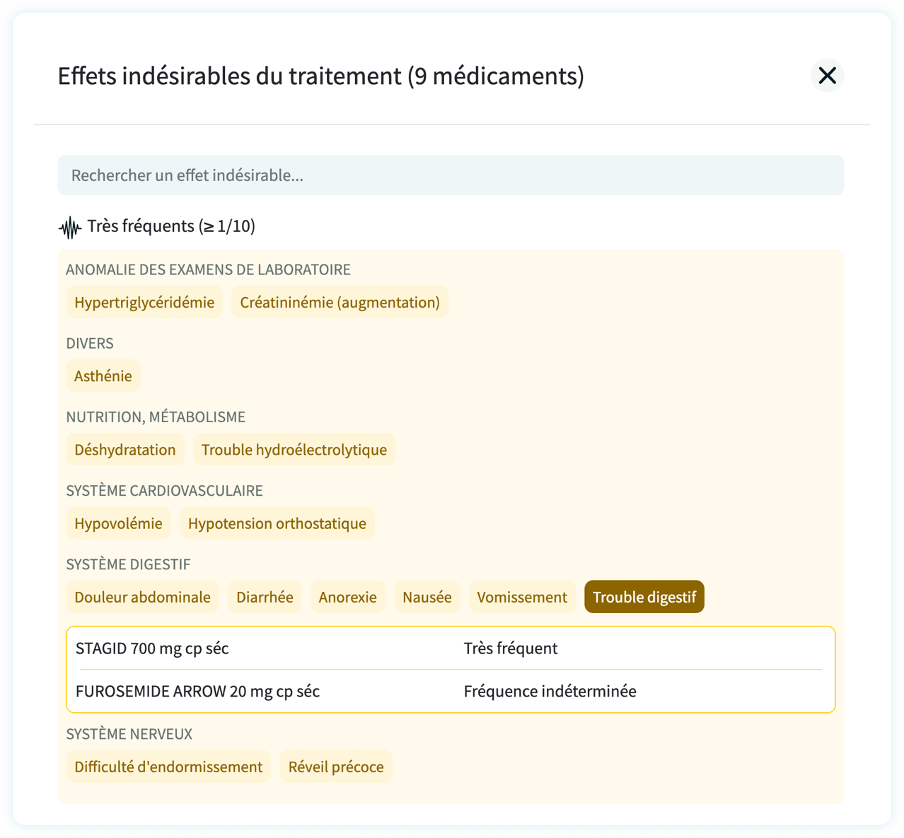
Task: Select the Créatininémie (augmentation) tag
Action: coord(340,302)
